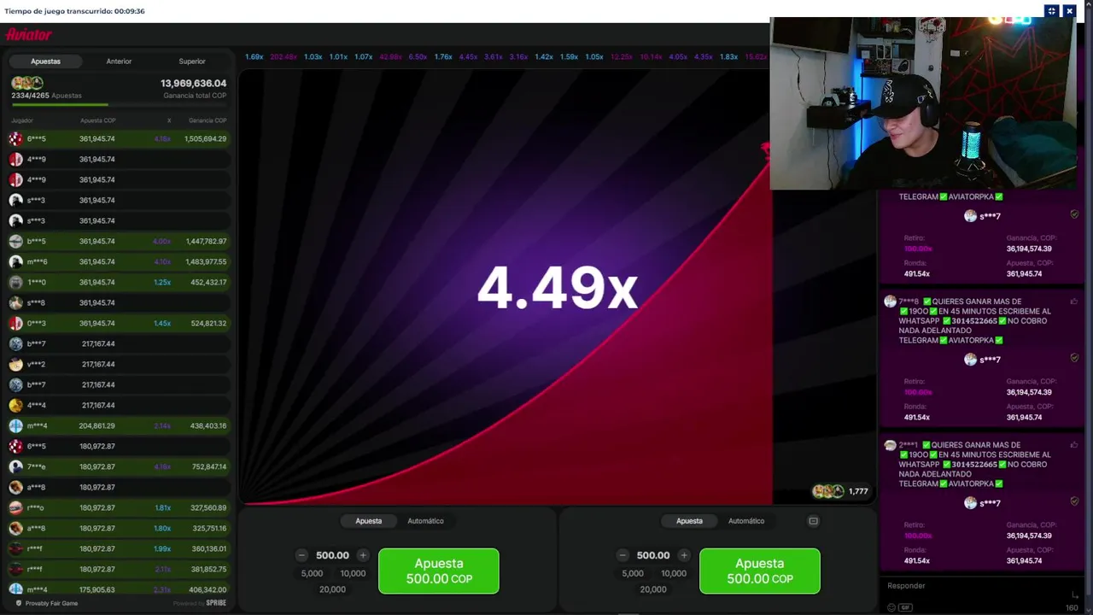Viewport: 1093px width, 615px height.
Task: Open round history entry 1.83x
Action: (x=728, y=57)
